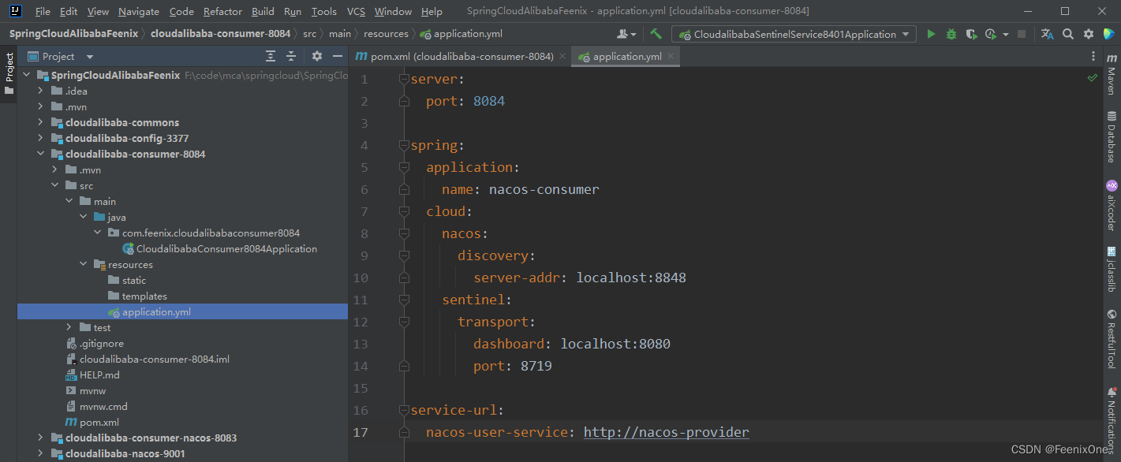Expand the cloudalibaba-commons module
The image size is (1121, 462).
40,122
